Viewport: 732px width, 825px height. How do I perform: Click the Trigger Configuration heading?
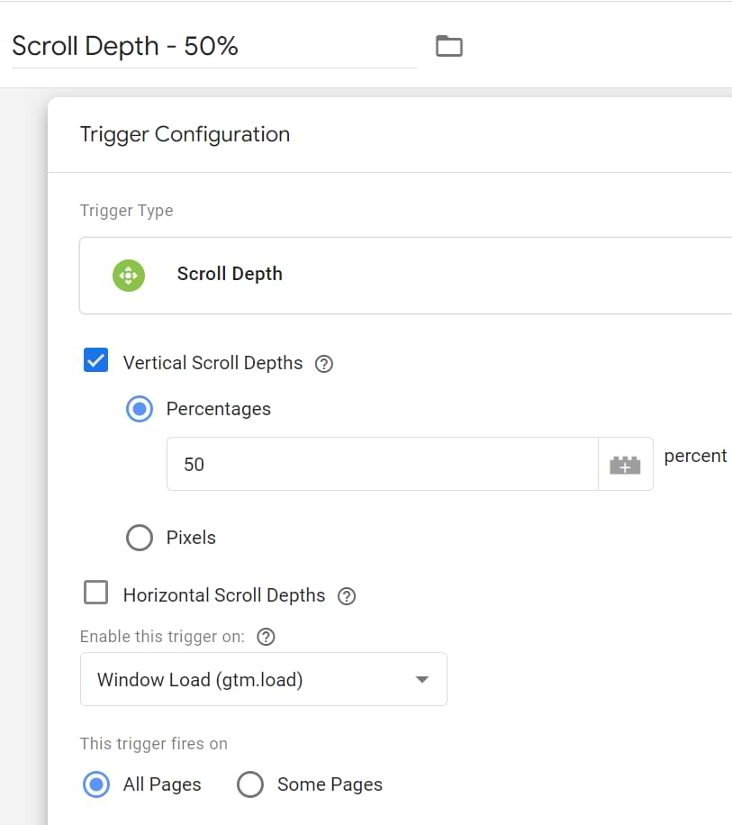point(185,134)
